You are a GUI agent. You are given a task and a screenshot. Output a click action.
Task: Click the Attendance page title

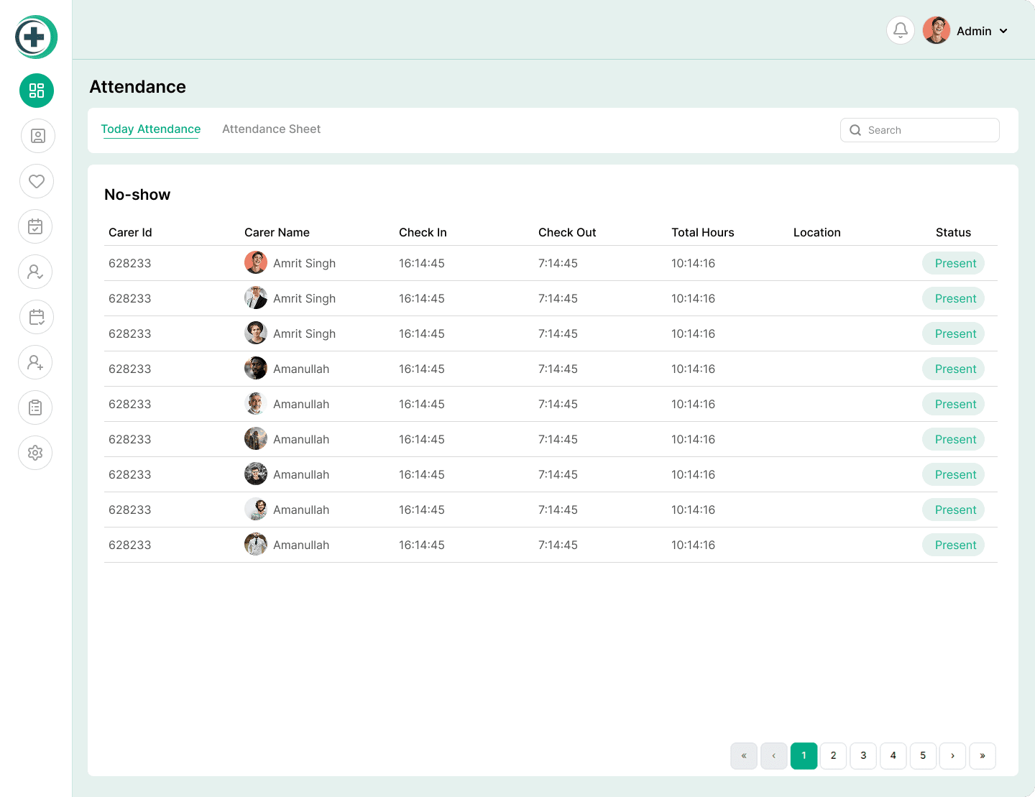[x=137, y=87]
